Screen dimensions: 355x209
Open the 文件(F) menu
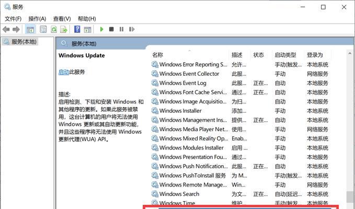tap(13, 19)
